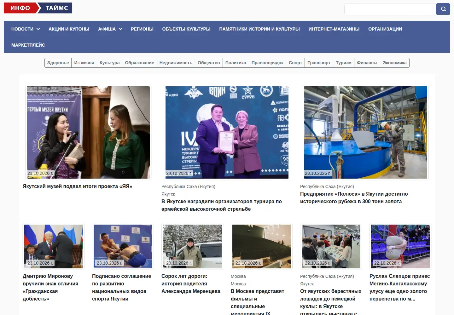Image resolution: width=454 pixels, height=315 pixels.
Task: Select the Финансы category
Action: click(x=367, y=63)
